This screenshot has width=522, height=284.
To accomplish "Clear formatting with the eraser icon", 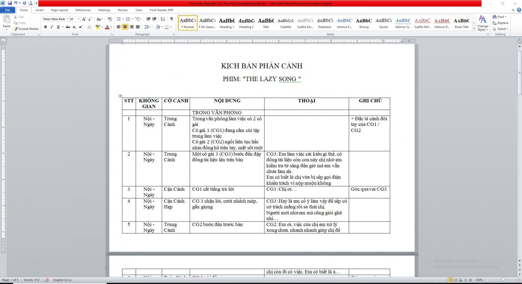I will pyautogui.click(x=110, y=19).
